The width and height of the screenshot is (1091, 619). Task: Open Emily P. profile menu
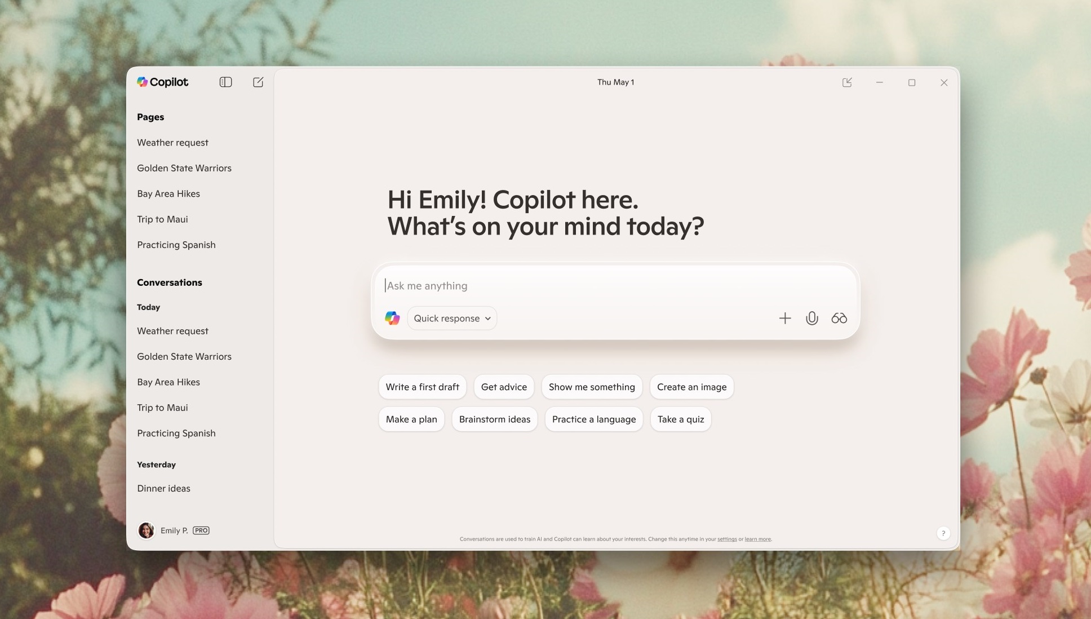pos(174,530)
